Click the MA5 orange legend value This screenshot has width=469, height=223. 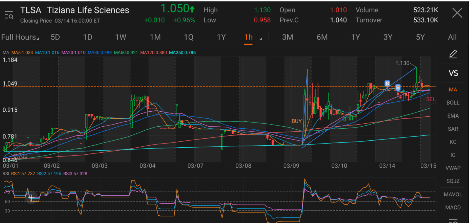(22, 53)
